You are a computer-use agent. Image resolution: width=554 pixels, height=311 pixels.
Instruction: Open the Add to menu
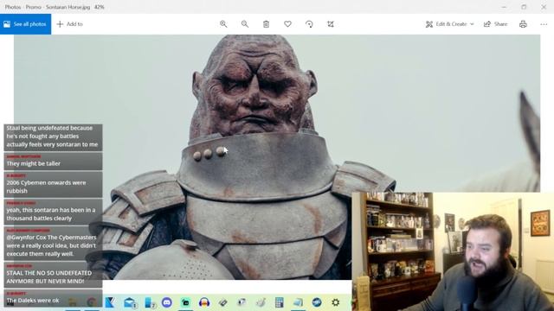pyautogui.click(x=69, y=24)
